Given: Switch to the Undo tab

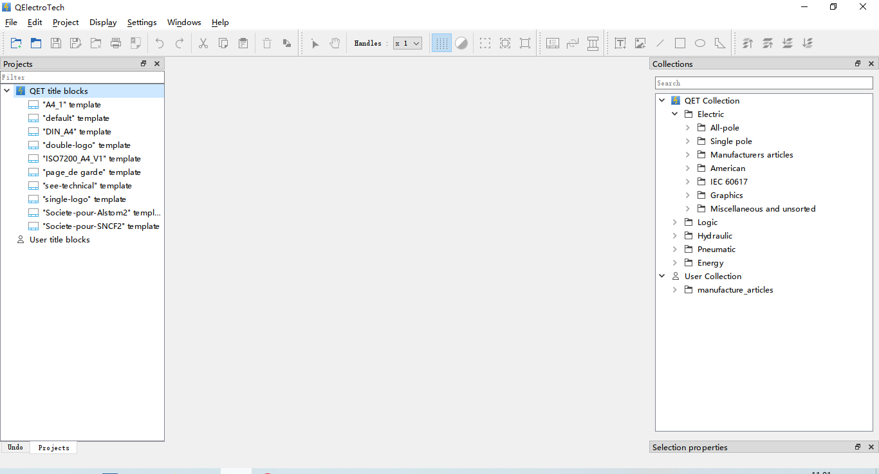Looking at the screenshot, I should (15, 448).
